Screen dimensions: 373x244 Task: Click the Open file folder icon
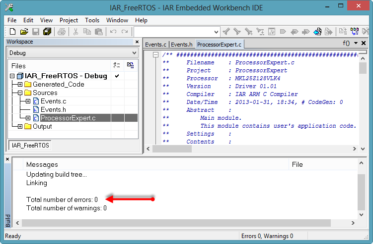(x=24, y=32)
